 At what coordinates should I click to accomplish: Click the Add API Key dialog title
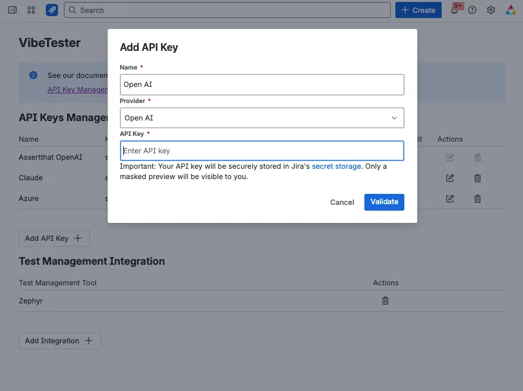(149, 47)
